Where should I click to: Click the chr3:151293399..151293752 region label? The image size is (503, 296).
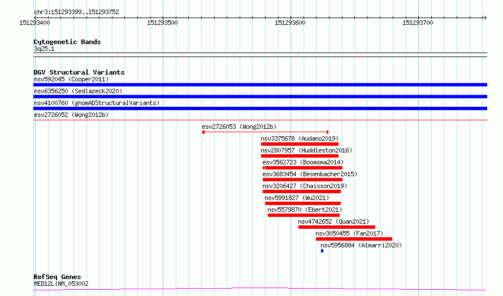click(x=76, y=12)
